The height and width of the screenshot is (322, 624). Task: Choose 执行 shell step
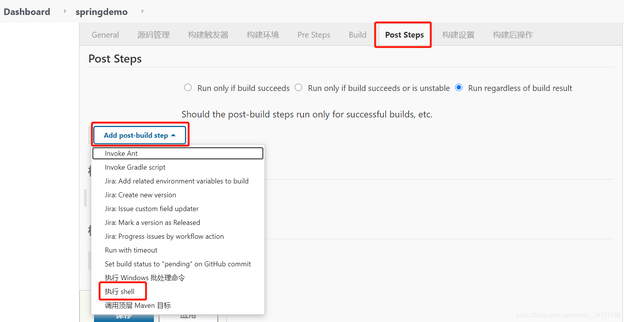click(x=178, y=292)
